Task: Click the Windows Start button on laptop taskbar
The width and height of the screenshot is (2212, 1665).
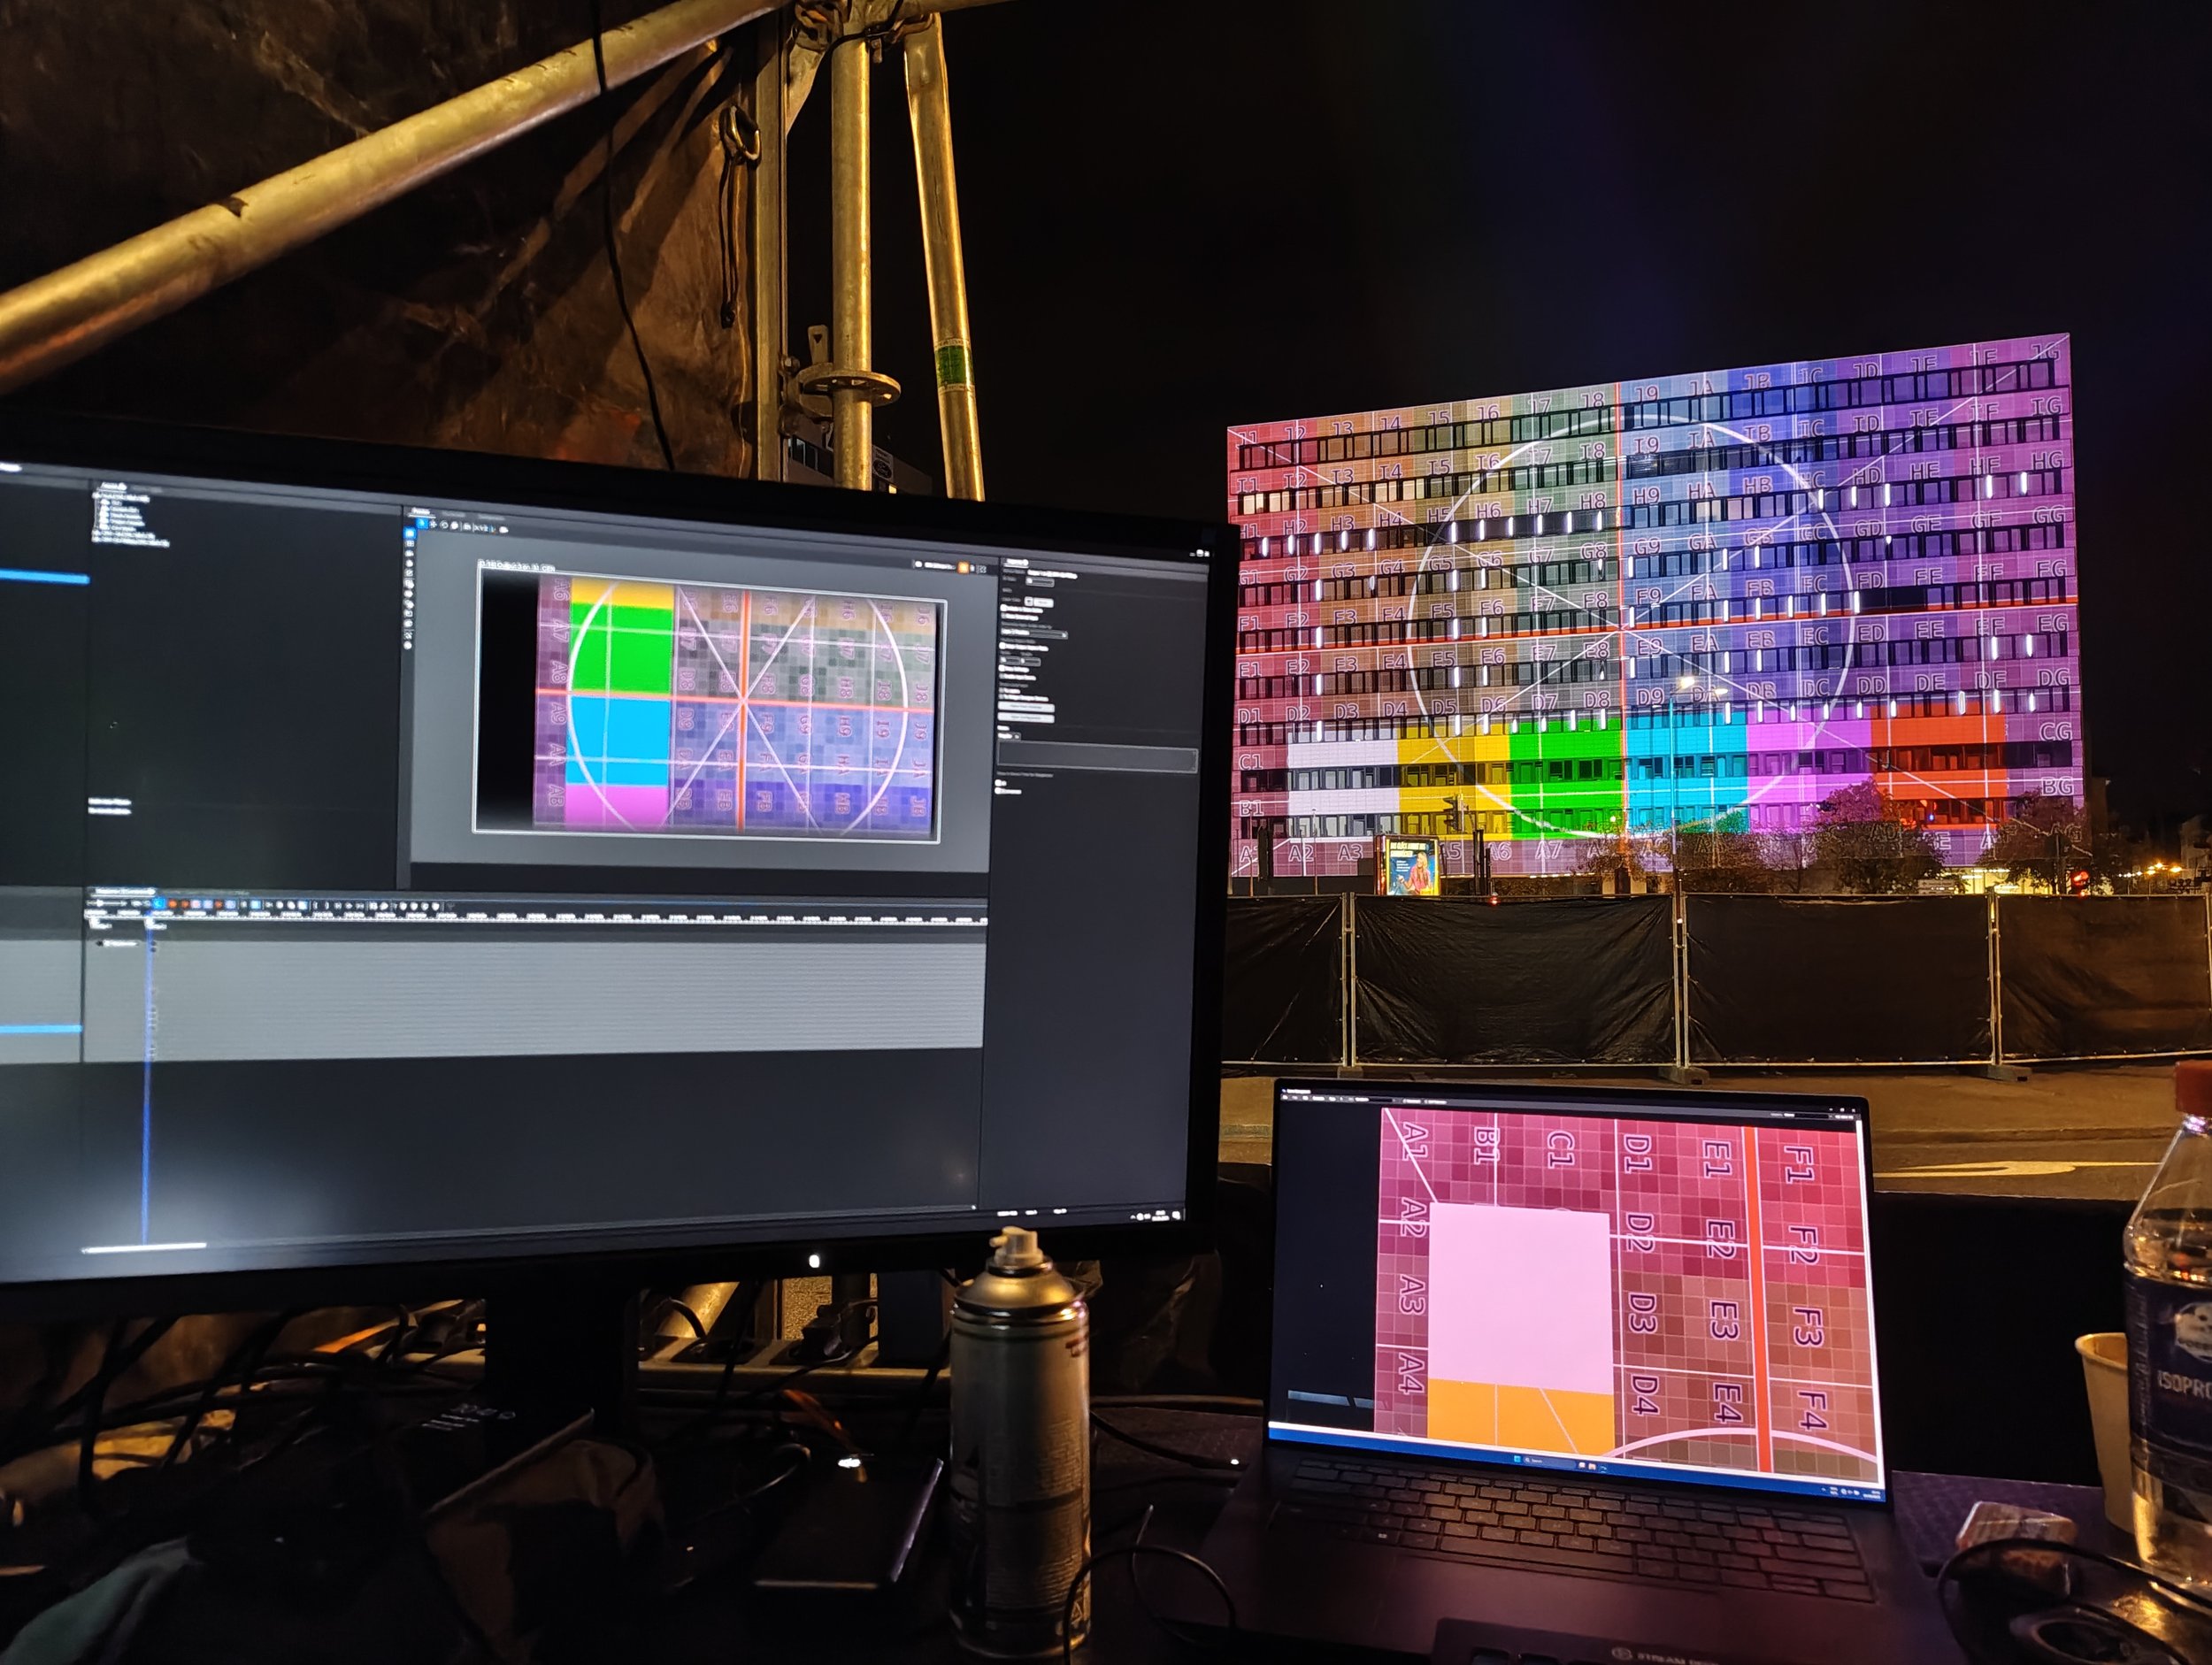Action: (x=1518, y=1460)
